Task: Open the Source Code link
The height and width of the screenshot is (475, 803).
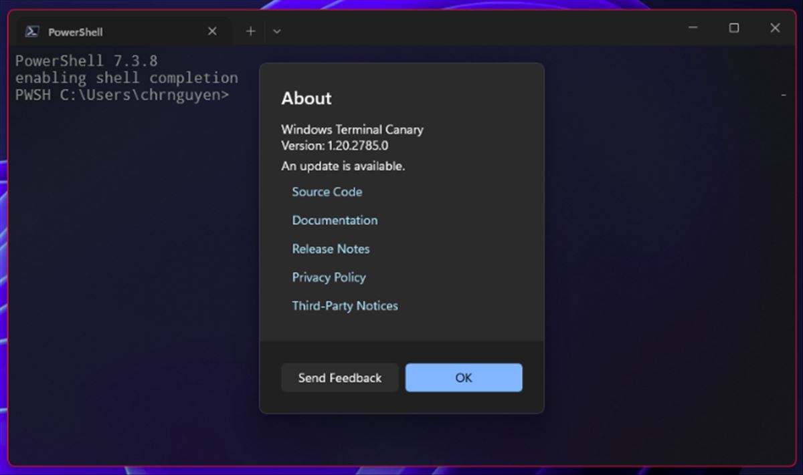Action: (327, 192)
